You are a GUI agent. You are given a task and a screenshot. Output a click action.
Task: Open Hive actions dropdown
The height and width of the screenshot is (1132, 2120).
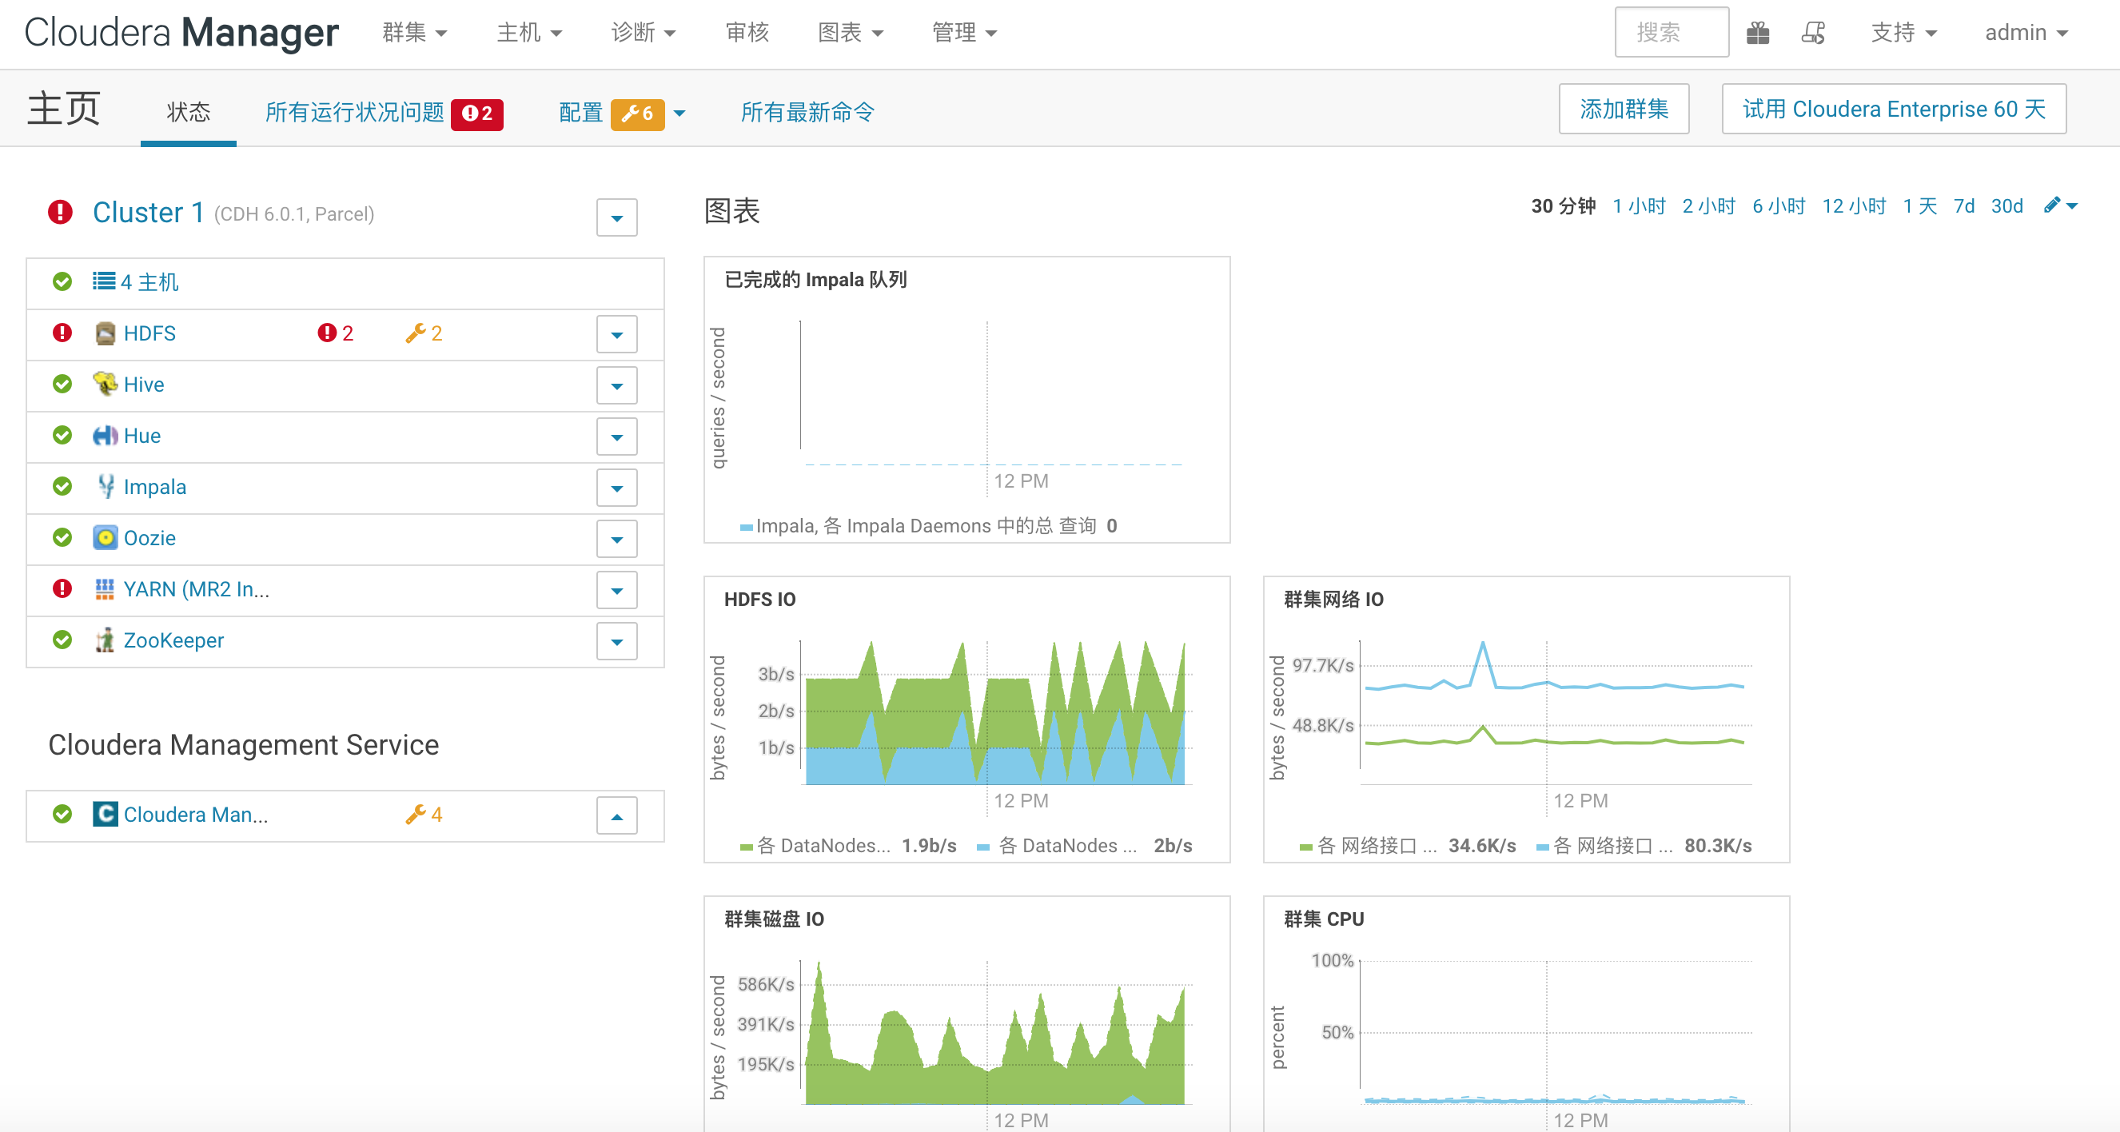[x=617, y=385]
